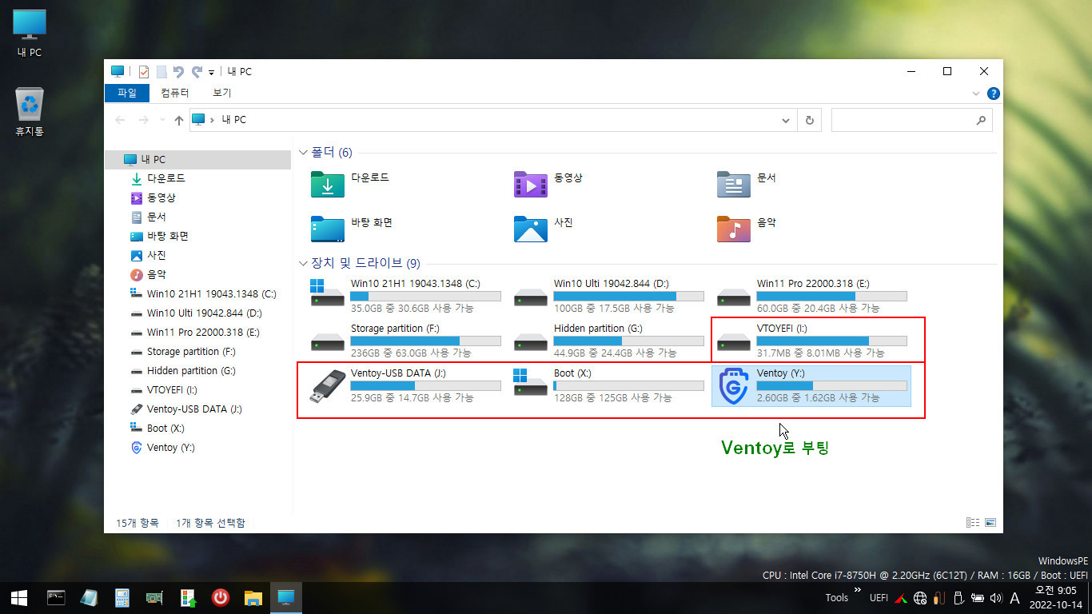Click the Properties quick access toolbar icon
Image resolution: width=1092 pixels, height=614 pixels.
click(x=144, y=71)
